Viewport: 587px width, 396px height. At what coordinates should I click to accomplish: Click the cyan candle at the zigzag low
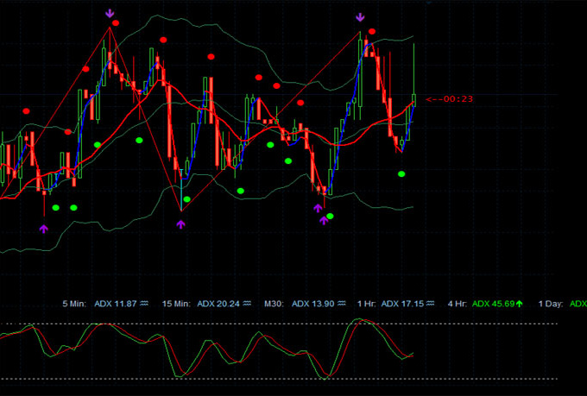pos(181,190)
